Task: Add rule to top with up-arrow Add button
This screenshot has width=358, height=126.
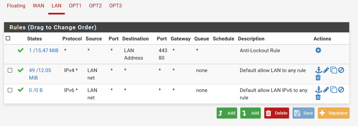Action: coord(227,113)
